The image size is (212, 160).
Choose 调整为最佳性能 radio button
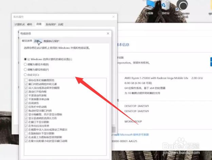pyautogui.click(x=36, y=70)
